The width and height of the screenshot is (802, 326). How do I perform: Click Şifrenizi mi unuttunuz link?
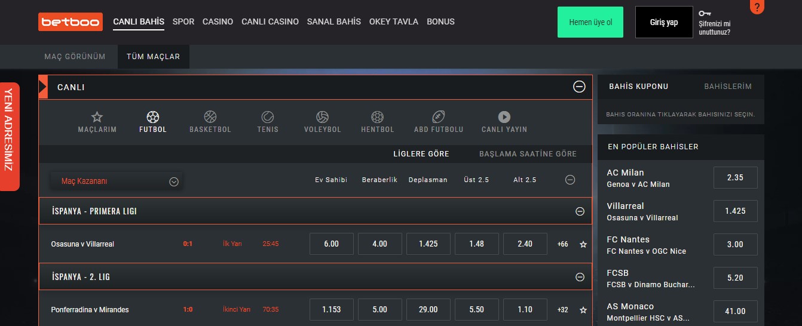point(715,27)
